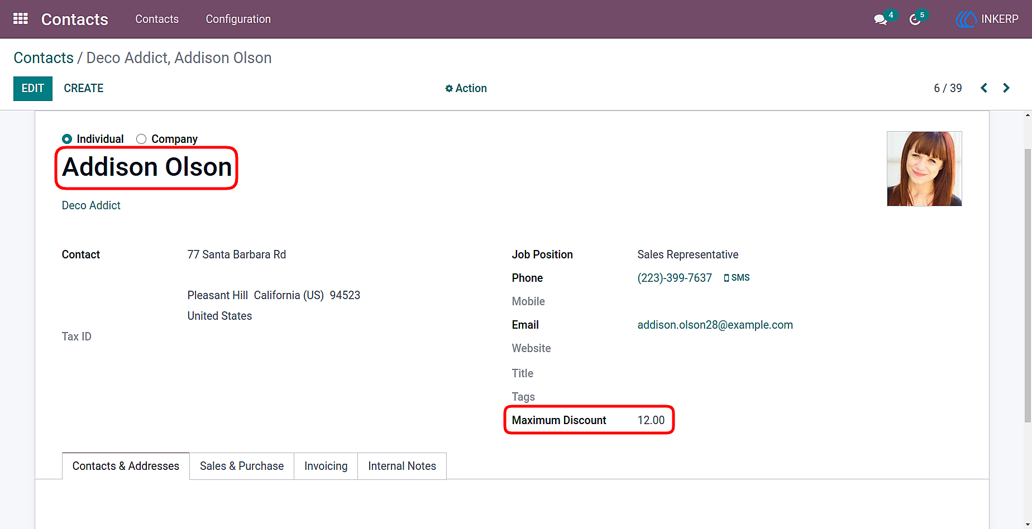Click the Action gear icon

(449, 89)
